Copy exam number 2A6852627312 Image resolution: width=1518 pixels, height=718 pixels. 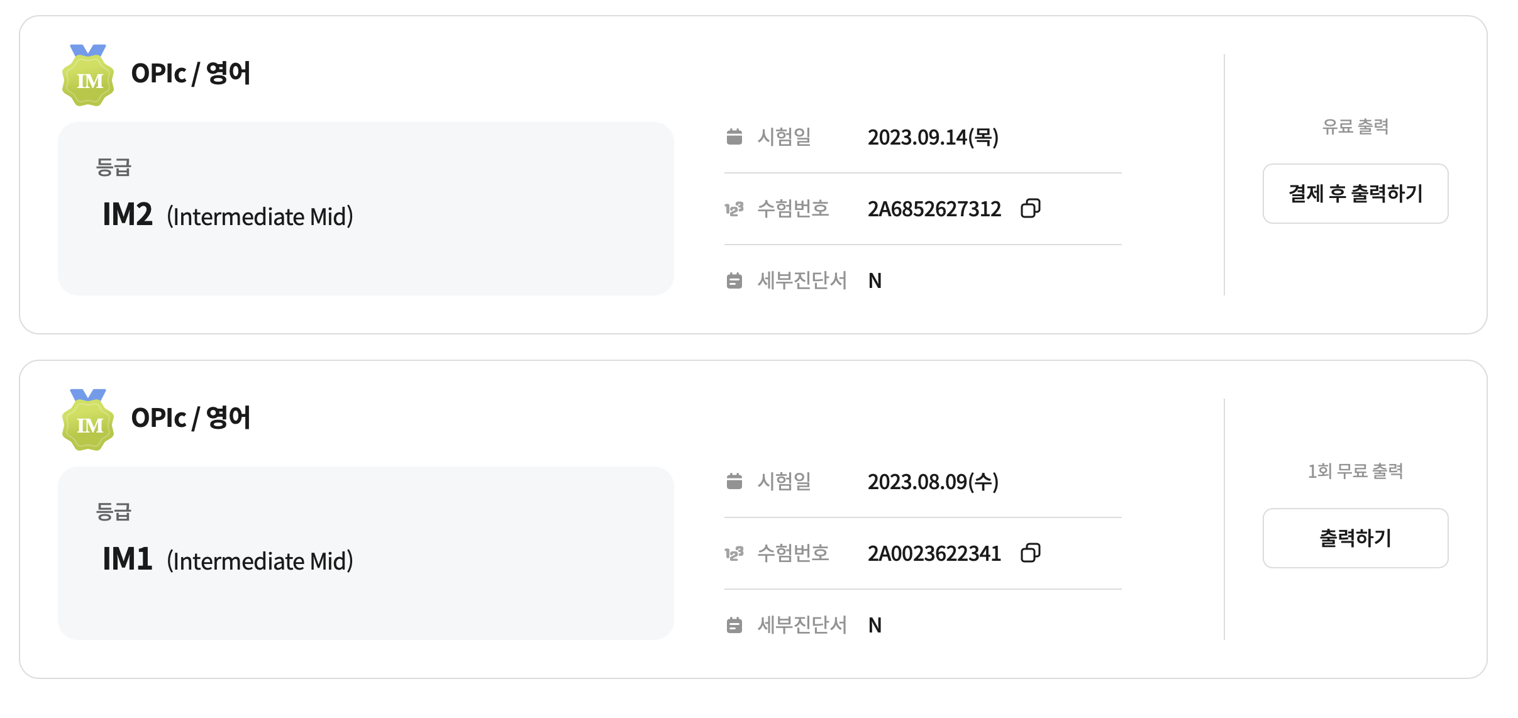point(1030,208)
